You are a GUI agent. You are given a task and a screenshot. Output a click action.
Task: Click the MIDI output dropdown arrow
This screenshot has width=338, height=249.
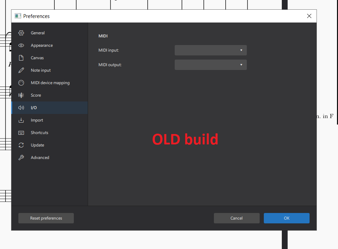point(241,65)
